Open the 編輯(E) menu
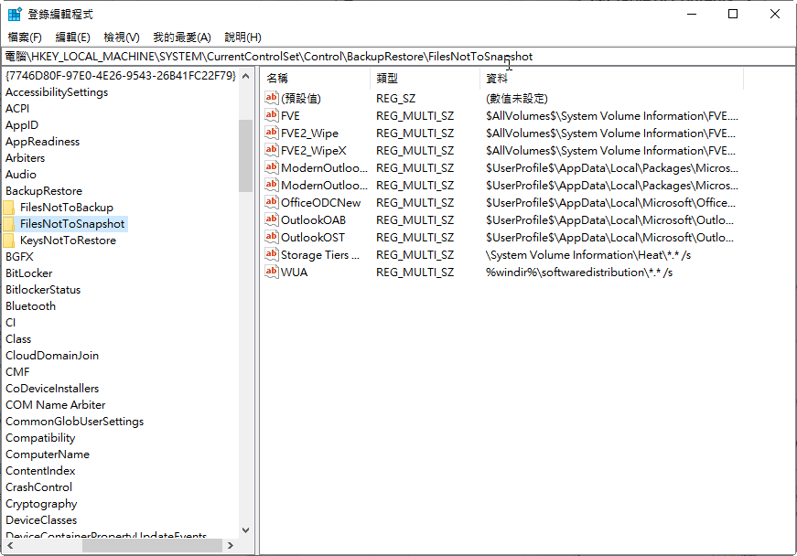Image resolution: width=797 pixels, height=556 pixels. coord(72,37)
